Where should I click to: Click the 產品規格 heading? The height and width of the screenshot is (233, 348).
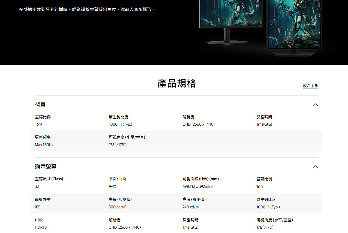click(x=177, y=83)
